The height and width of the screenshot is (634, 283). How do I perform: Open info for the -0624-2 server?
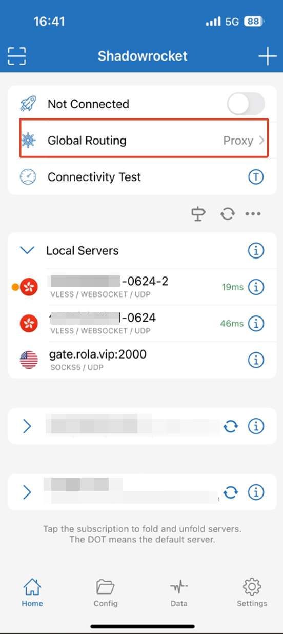(x=256, y=287)
